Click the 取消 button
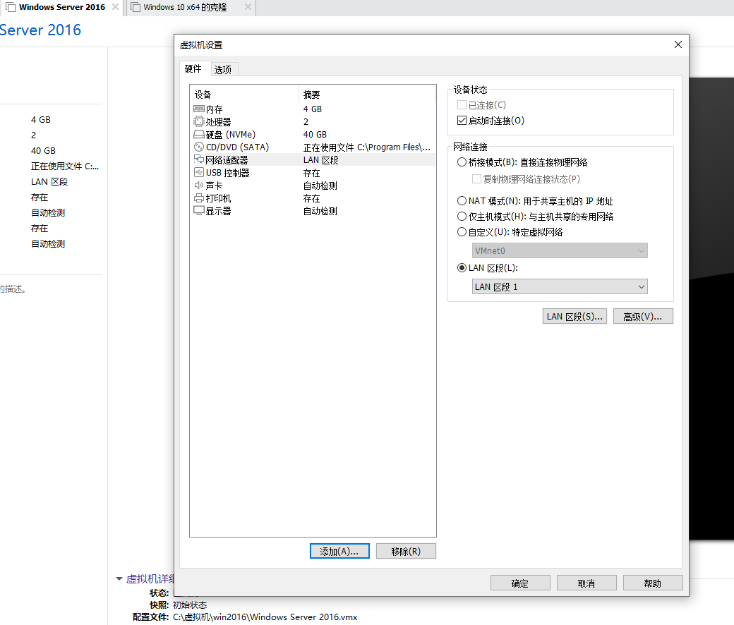Image resolution: width=734 pixels, height=625 pixels. (586, 583)
